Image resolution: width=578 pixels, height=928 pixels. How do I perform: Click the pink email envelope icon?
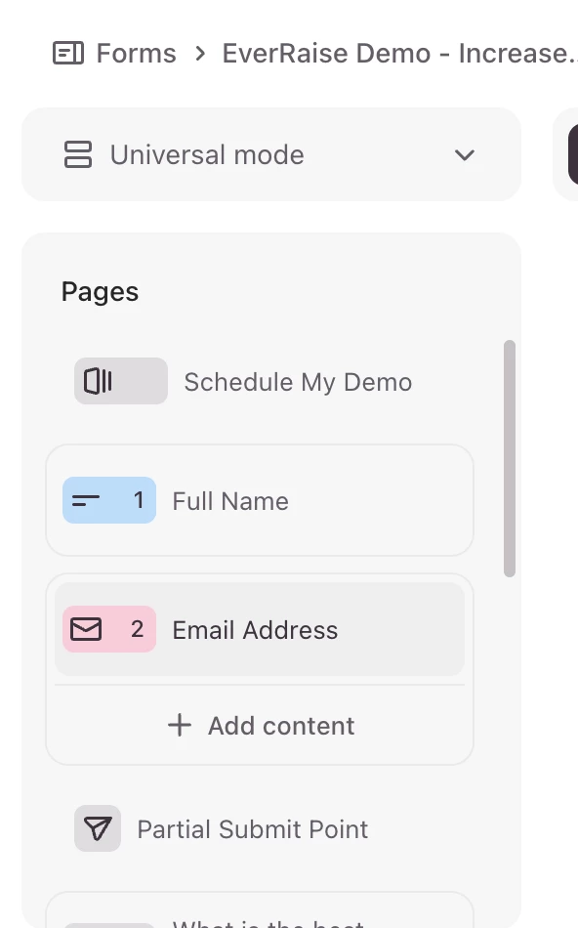pyautogui.click(x=86, y=629)
